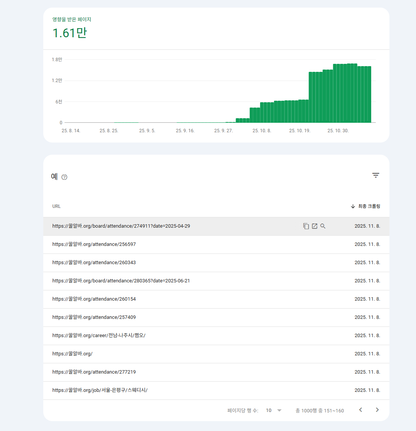Go to next page of results
Image resolution: width=416 pixels, height=431 pixels.
[x=377, y=410]
